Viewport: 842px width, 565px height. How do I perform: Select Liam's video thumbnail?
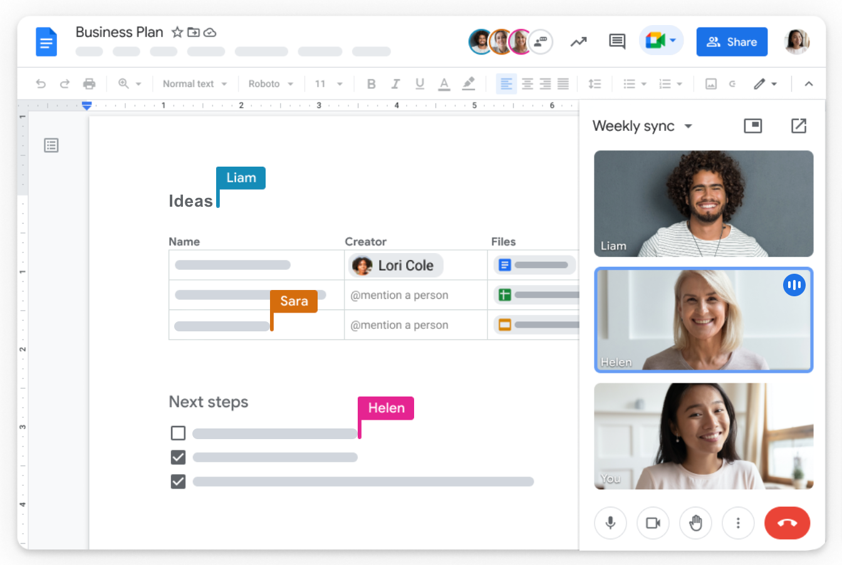703,204
